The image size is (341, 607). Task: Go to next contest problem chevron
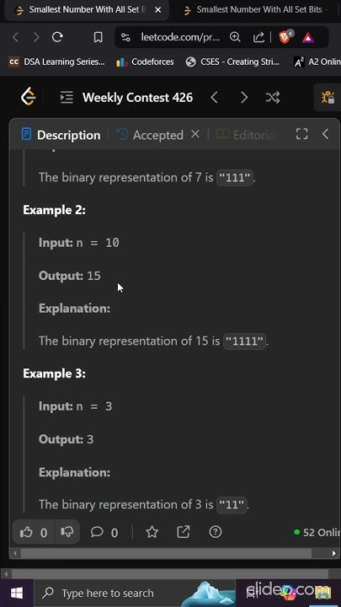(x=244, y=98)
